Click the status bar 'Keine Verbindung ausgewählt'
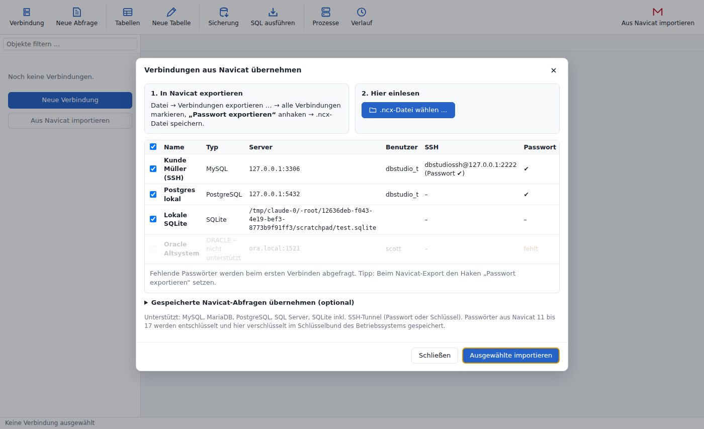 coord(50,423)
